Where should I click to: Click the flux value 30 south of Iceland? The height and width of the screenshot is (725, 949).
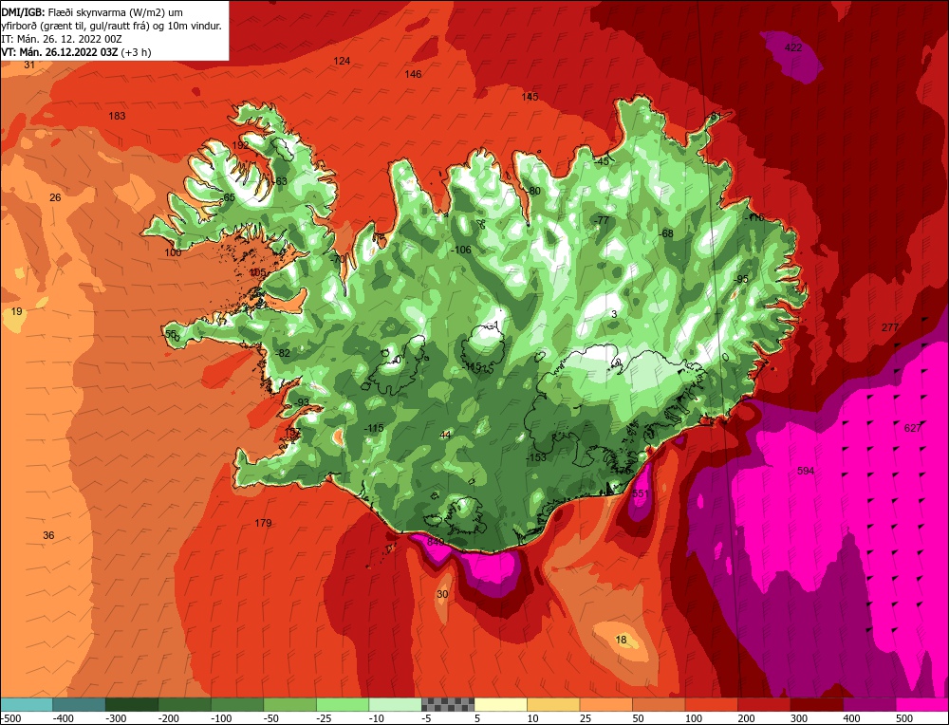[442, 594]
